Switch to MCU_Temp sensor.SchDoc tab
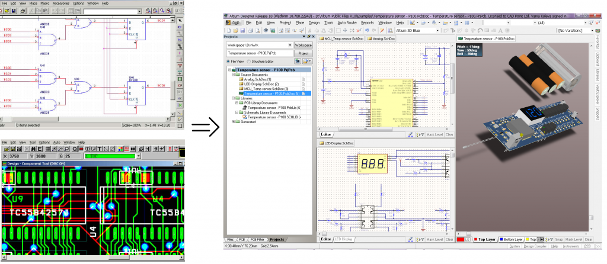Viewport: 607px width, 264px height. point(341,38)
